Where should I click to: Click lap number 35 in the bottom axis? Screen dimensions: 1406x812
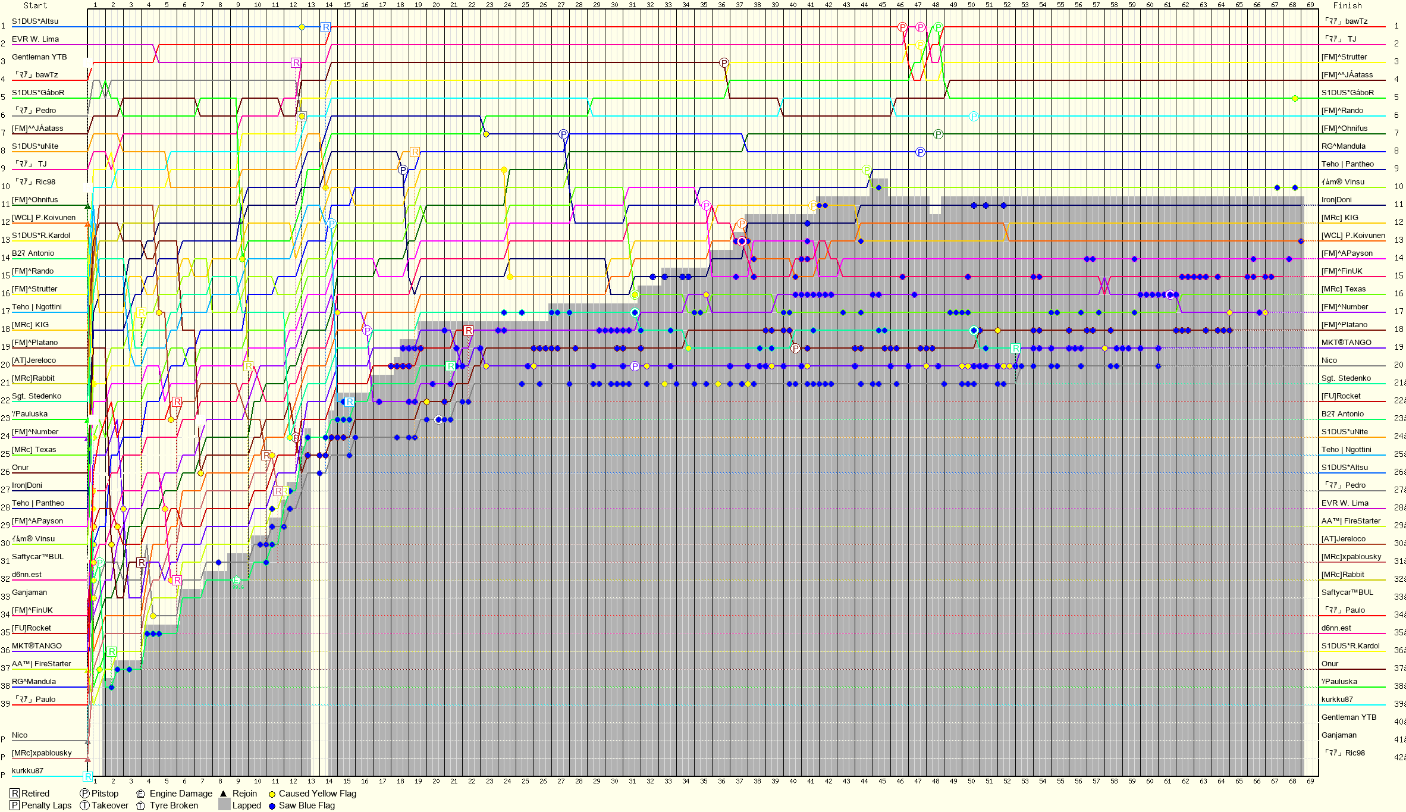point(704,781)
